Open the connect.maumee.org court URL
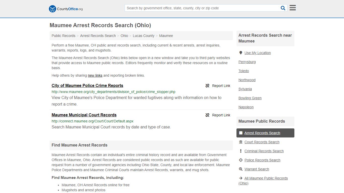Viewport: 344px width, 193px height. point(92,121)
